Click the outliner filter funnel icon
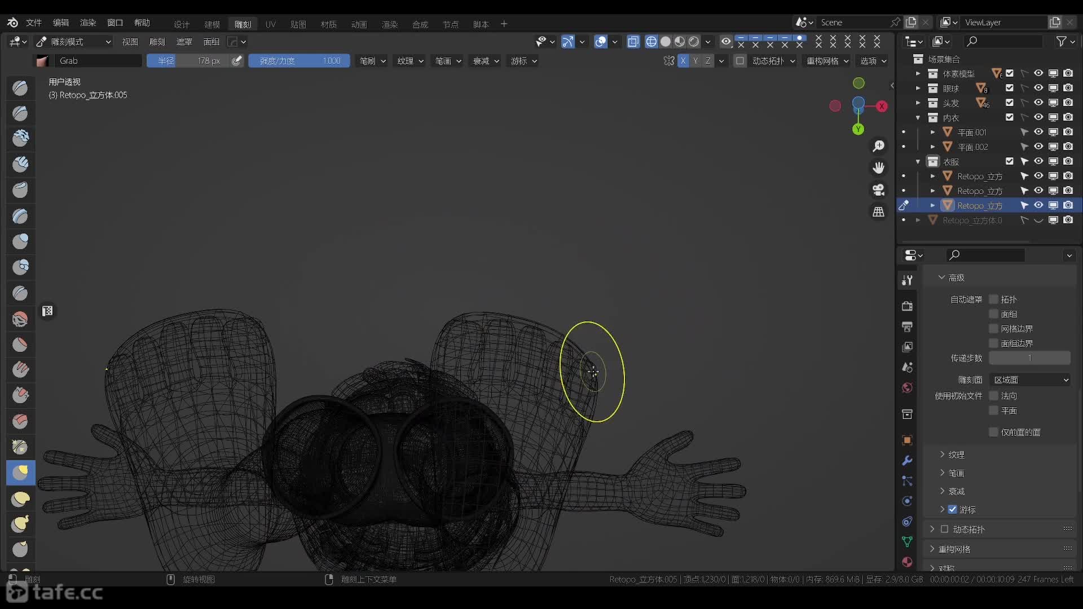1083x609 pixels. coord(1061,41)
